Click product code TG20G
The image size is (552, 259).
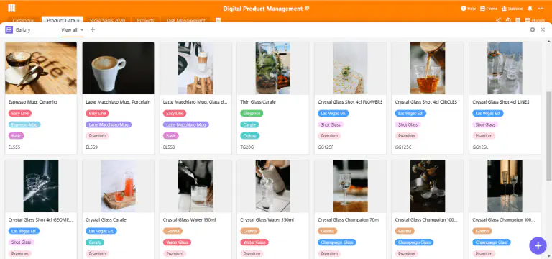pyautogui.click(x=247, y=147)
